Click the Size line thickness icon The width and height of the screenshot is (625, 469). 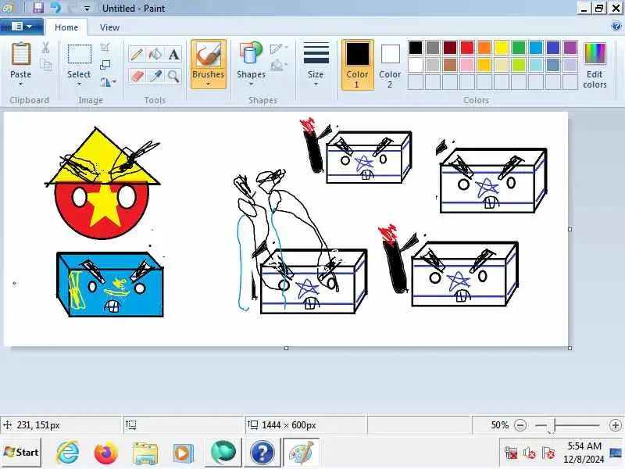316,53
